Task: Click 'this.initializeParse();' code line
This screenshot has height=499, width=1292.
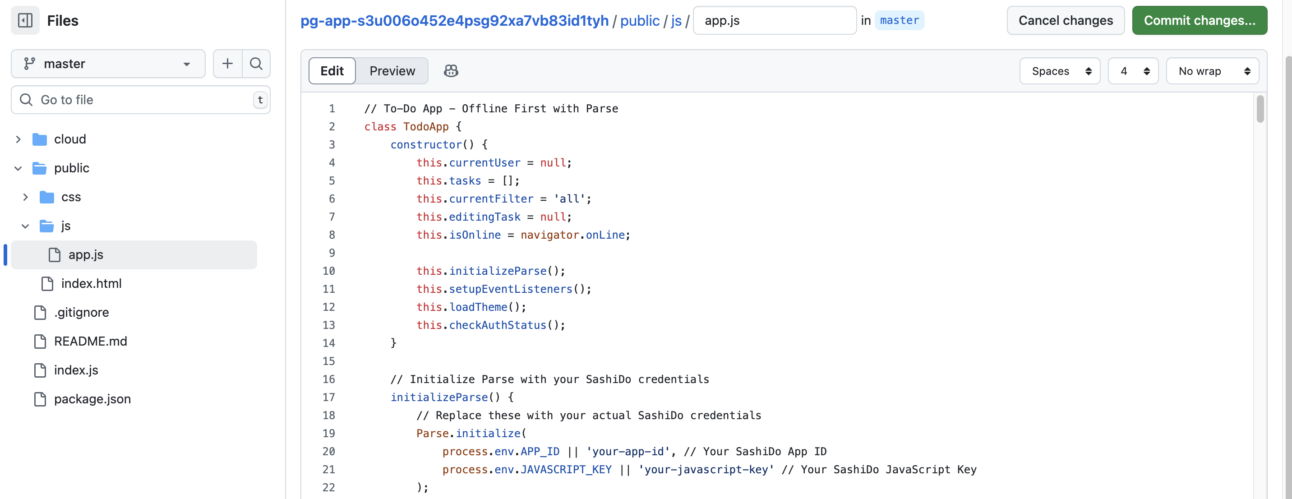Action: point(490,271)
